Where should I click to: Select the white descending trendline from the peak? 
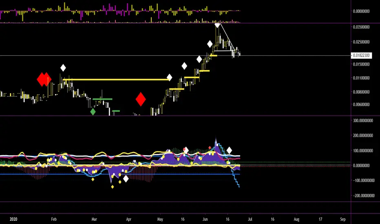[227, 36]
